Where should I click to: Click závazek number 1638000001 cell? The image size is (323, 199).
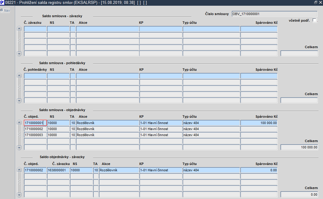point(58,170)
